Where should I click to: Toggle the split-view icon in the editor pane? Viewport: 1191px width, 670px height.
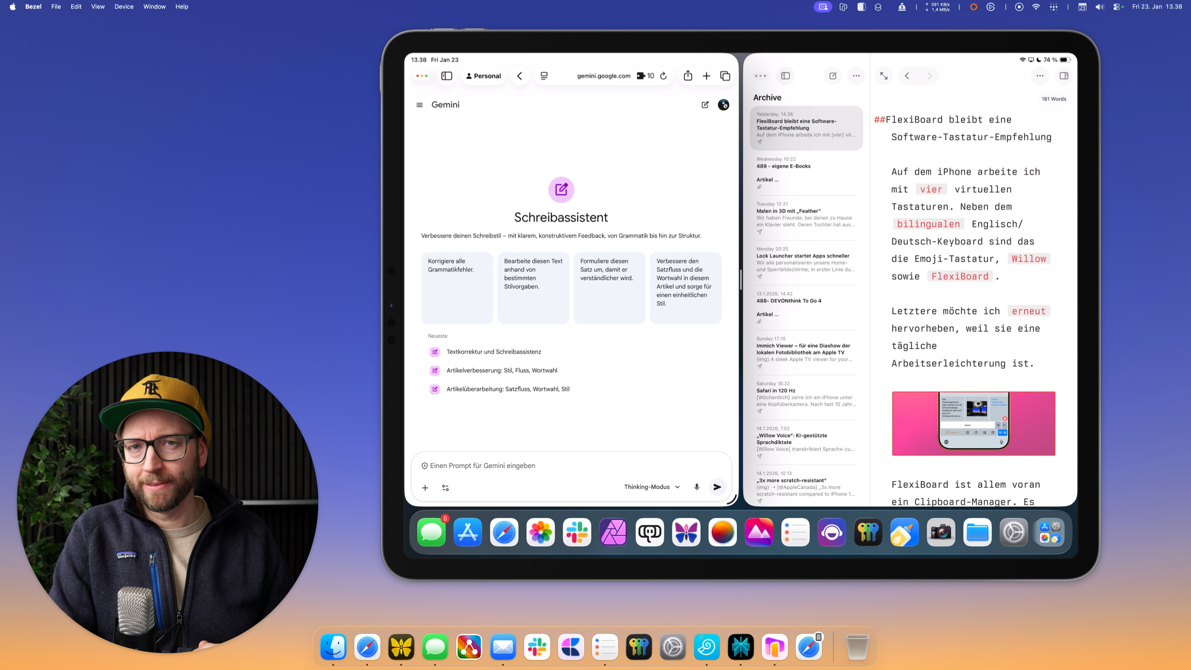[x=1064, y=76]
